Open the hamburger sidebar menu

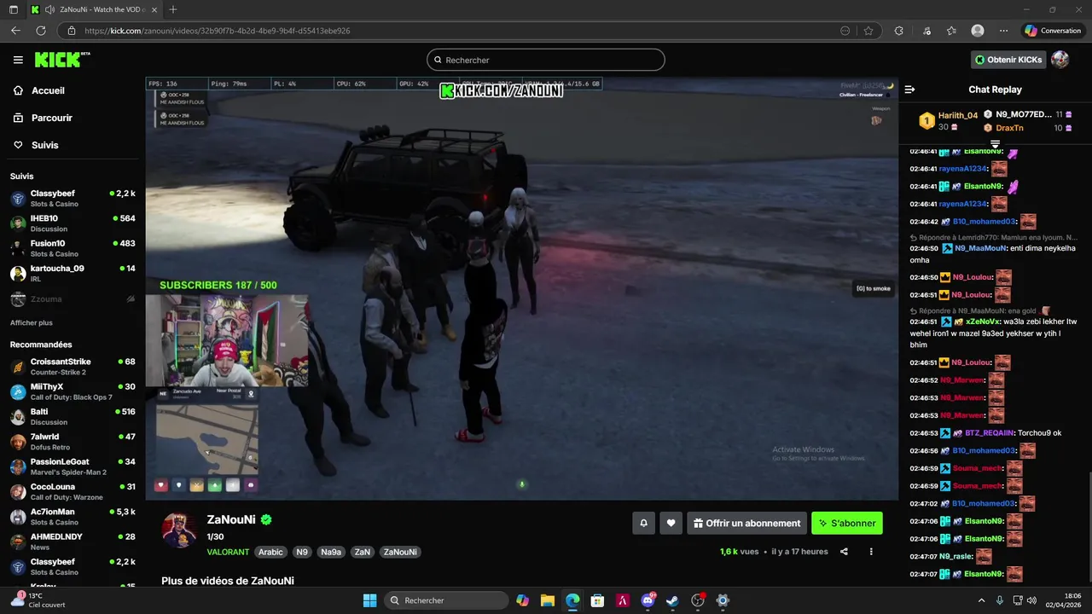(x=18, y=60)
